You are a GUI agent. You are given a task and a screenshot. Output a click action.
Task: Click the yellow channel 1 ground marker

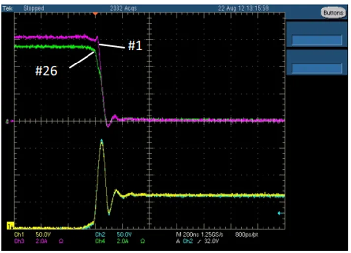8,225
